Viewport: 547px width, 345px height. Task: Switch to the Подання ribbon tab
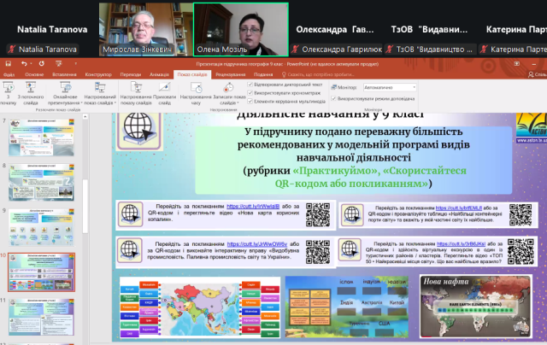pos(263,74)
